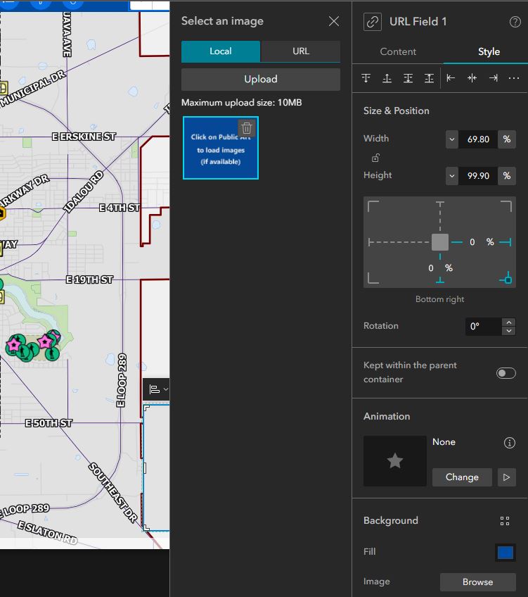Viewport: 528px width, 597px height.
Task: Open the map alignment dropdown arrow
Action: tap(166, 389)
